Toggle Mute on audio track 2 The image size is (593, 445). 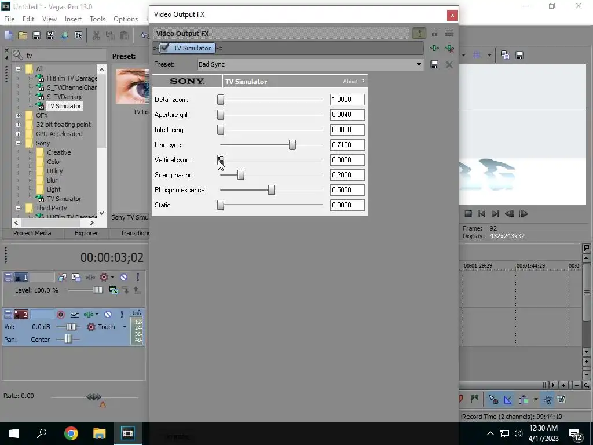(x=108, y=315)
